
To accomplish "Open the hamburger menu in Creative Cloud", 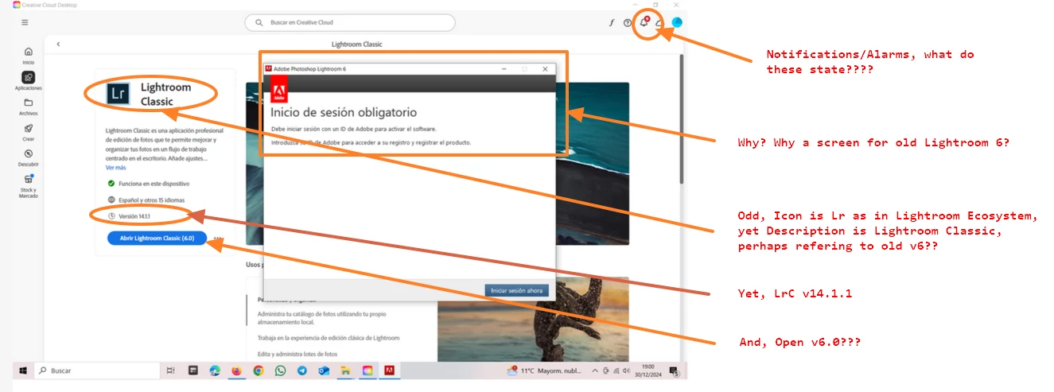I will (25, 22).
